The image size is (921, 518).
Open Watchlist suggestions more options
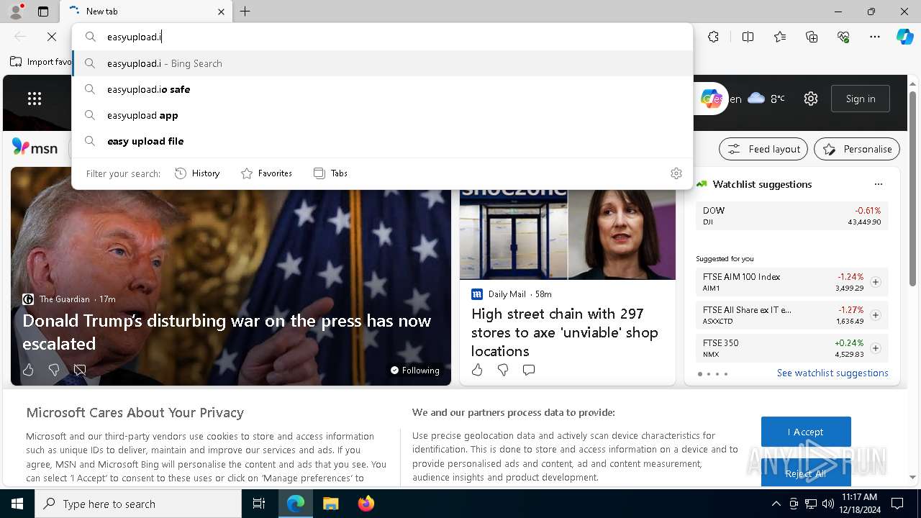878,184
